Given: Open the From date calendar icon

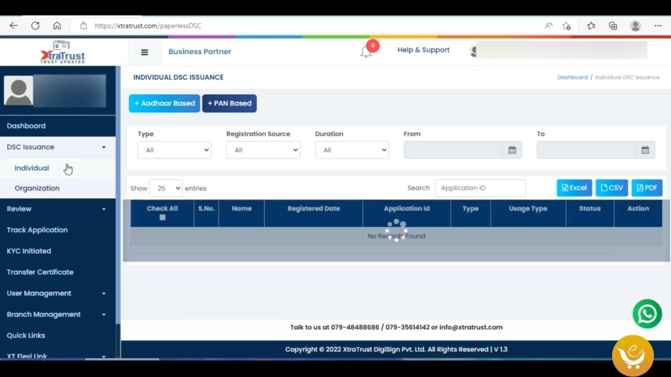Looking at the screenshot, I should pyautogui.click(x=512, y=150).
